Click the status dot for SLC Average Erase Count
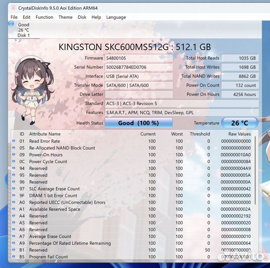The height and width of the screenshot is (268, 270). click(14, 189)
